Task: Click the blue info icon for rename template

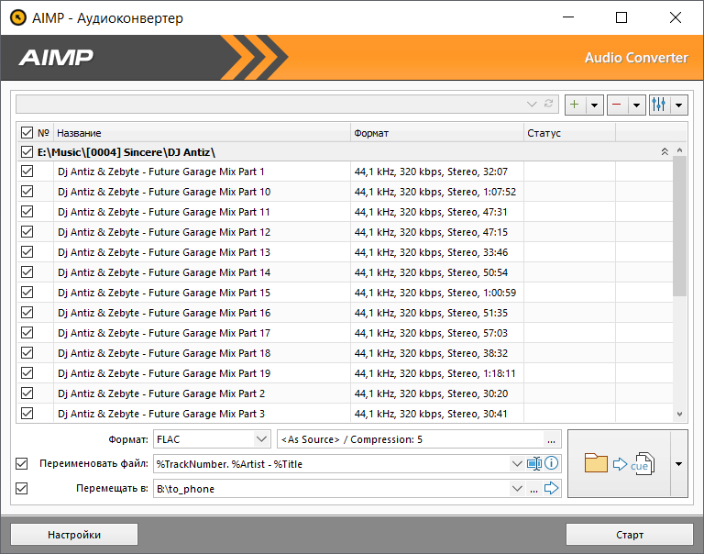Action: pos(551,463)
